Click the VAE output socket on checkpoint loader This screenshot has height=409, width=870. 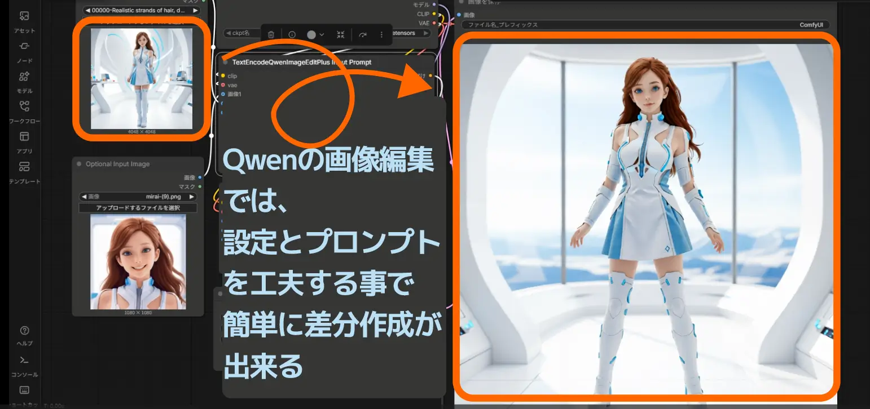click(x=433, y=23)
